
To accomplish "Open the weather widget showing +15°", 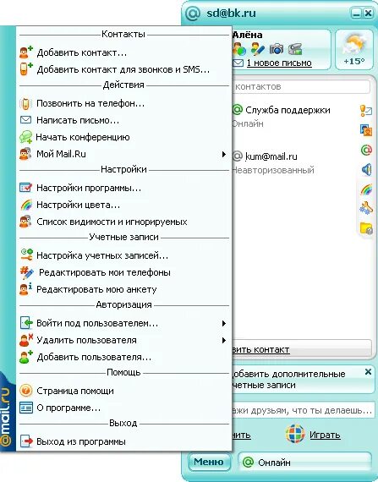I will (354, 50).
